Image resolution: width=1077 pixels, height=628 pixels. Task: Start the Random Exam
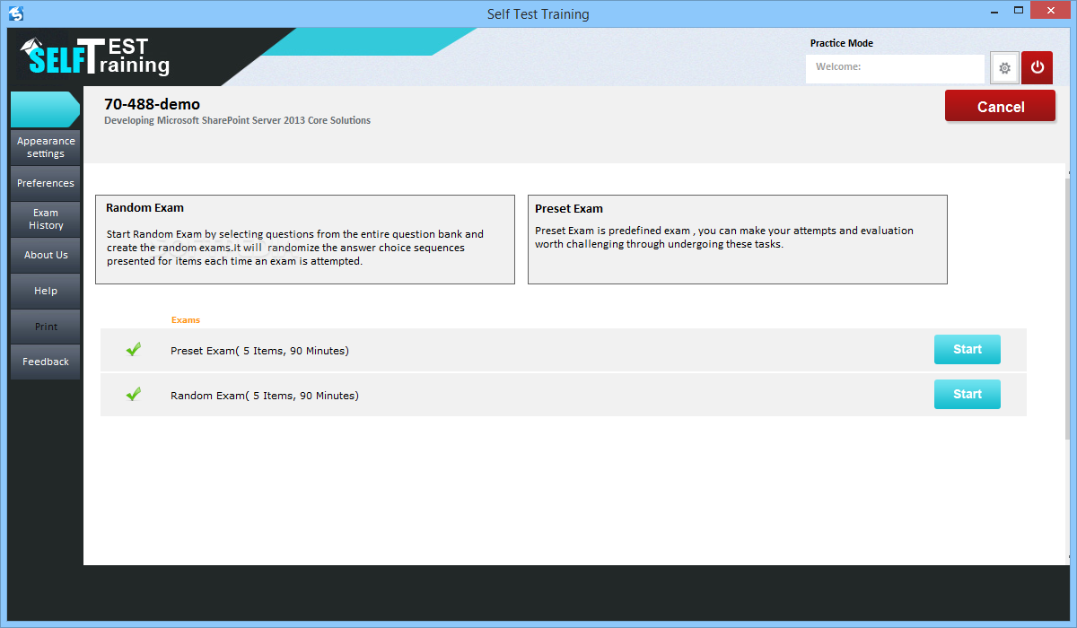click(968, 394)
